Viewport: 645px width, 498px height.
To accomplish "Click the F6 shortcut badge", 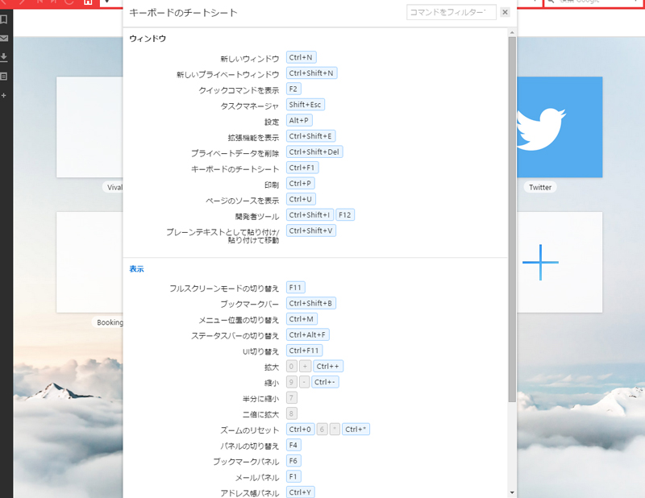I will tap(293, 461).
